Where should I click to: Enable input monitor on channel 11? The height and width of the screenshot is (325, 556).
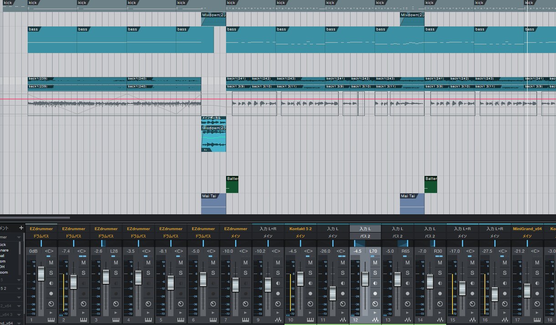click(x=343, y=283)
